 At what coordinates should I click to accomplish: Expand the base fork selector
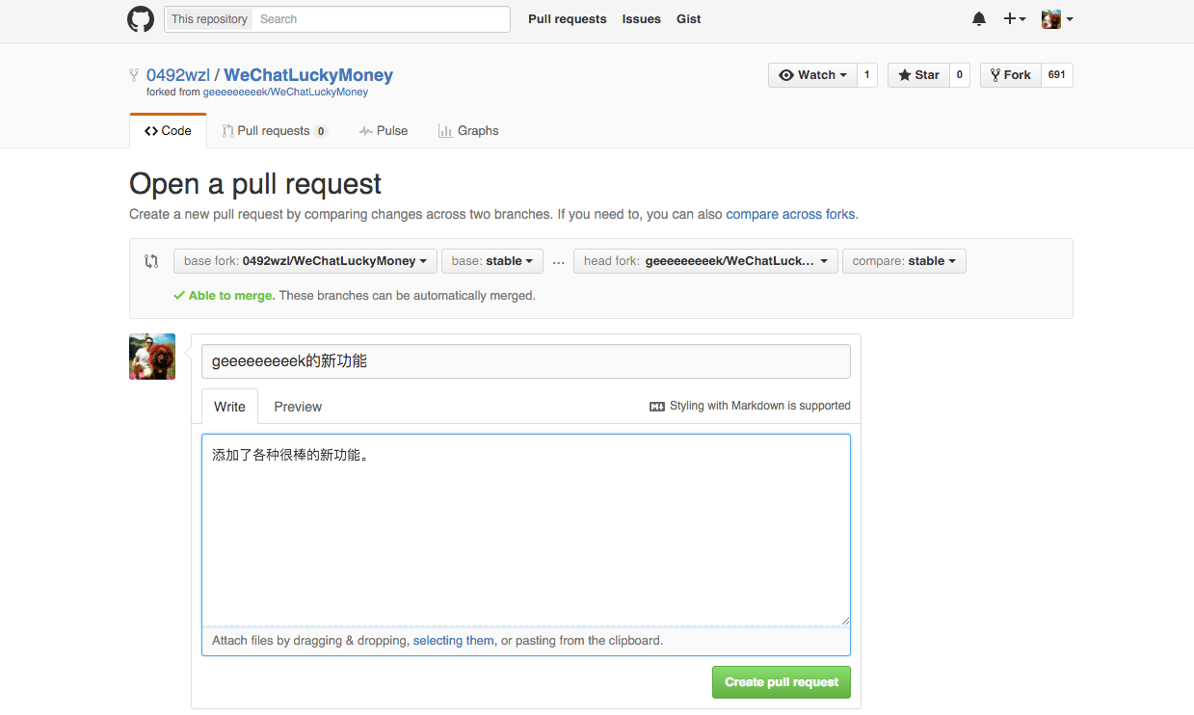click(x=305, y=261)
